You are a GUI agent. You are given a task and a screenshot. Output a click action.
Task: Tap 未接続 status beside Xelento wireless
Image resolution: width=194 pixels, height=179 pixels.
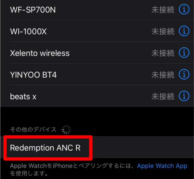point(163,53)
